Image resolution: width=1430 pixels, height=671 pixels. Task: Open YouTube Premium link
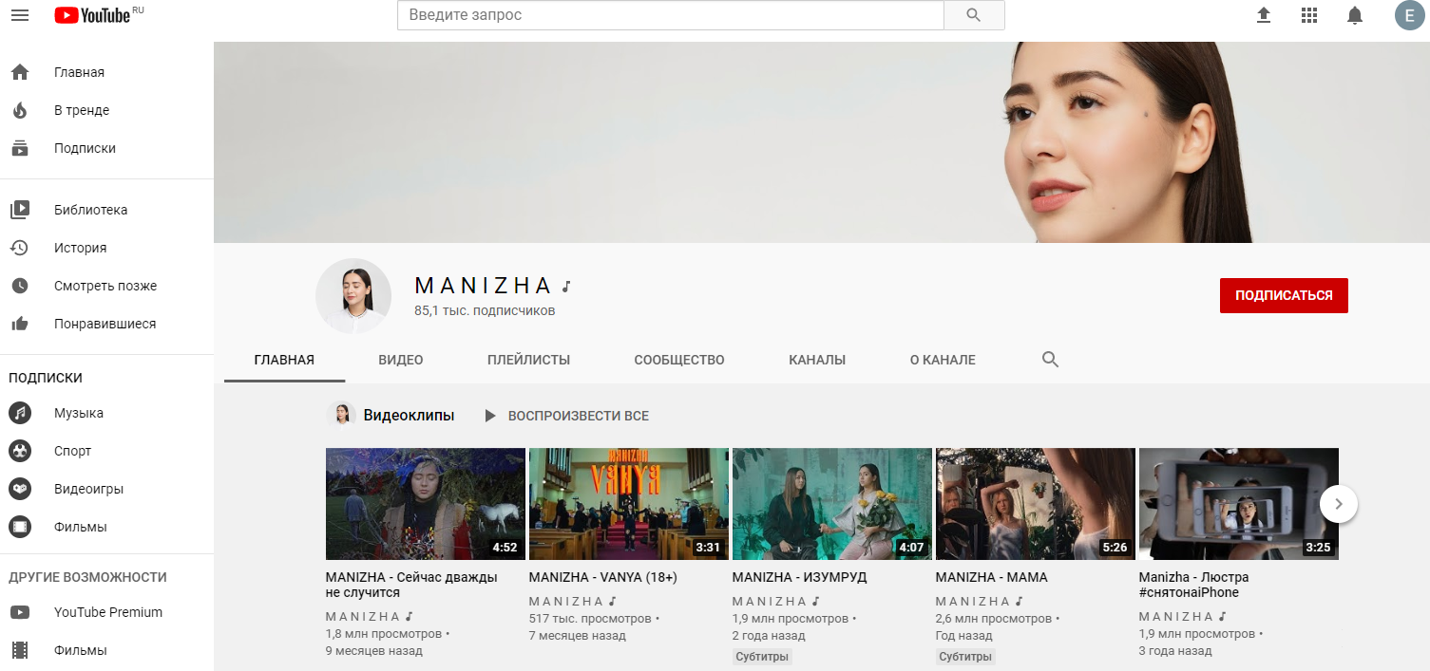106,612
